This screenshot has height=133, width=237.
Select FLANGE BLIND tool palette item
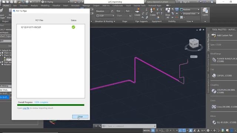point(224,60)
